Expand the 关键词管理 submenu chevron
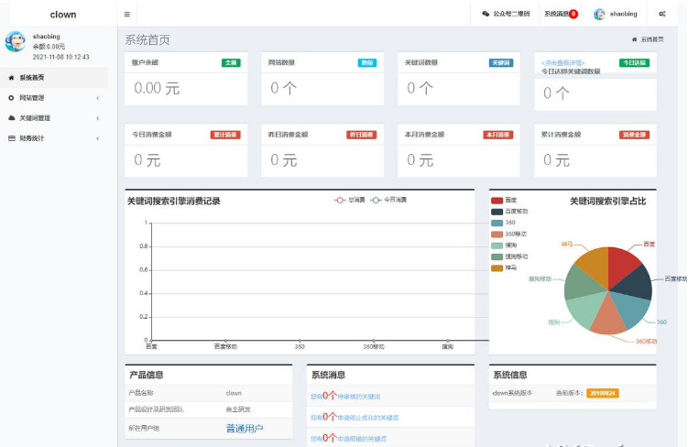This screenshot has width=699, height=447. 98,118
